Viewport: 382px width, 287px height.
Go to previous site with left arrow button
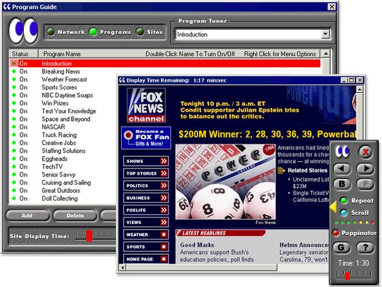342,169
